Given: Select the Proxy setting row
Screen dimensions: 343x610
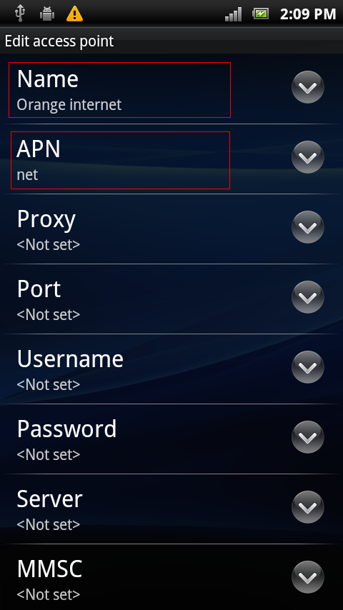Looking at the screenshot, I should (171, 229).
